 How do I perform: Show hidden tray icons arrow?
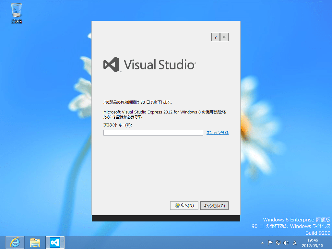[x=262, y=243]
